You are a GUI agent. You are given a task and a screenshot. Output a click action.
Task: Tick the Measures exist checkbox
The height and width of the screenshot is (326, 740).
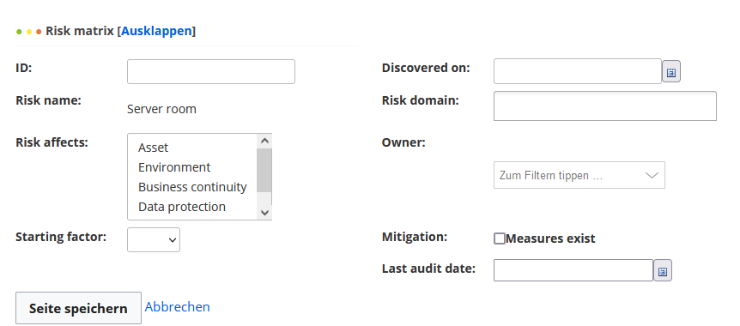[x=500, y=238]
